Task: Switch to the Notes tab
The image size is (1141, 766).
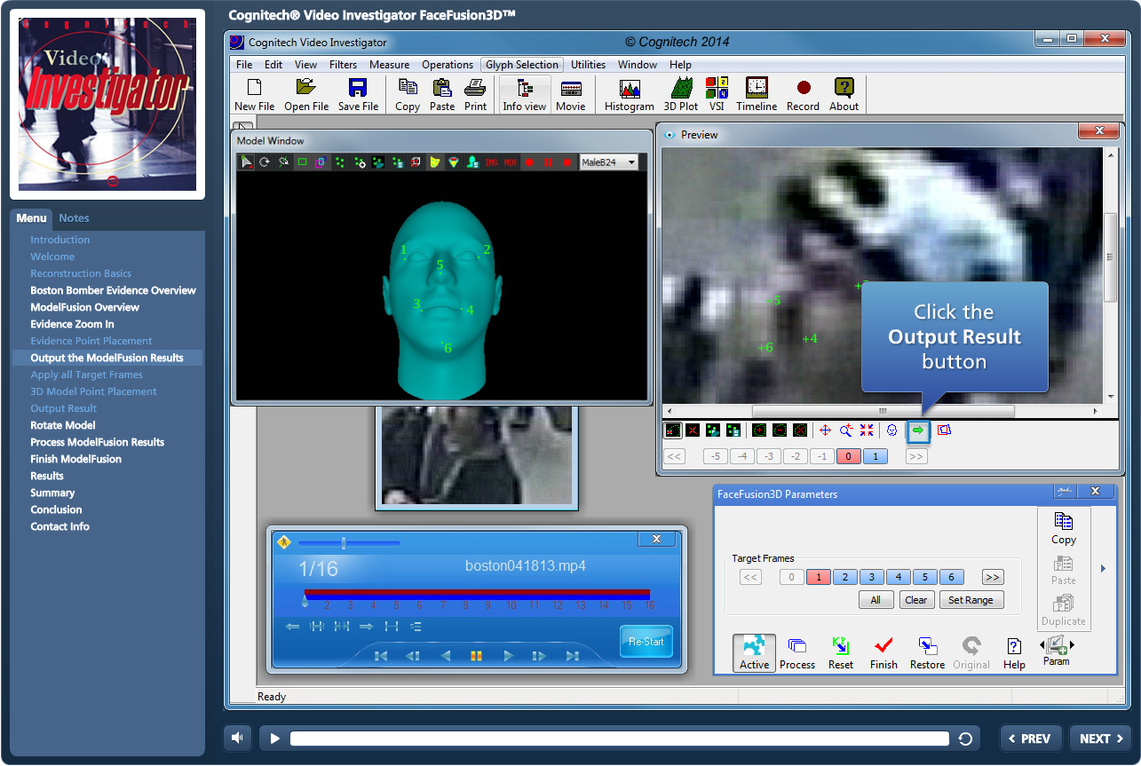Action: tap(75, 217)
